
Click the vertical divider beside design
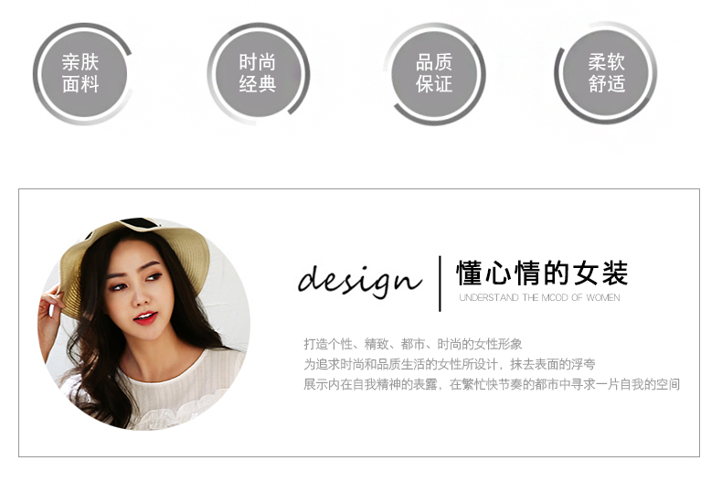(x=440, y=284)
